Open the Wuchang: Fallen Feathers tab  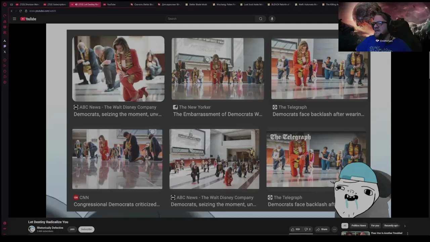tap(224, 4)
